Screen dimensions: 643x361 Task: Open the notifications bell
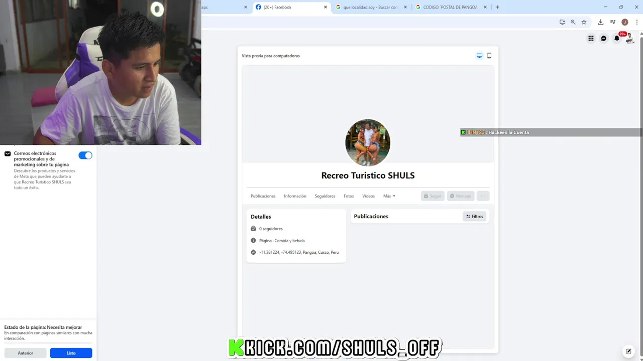[617, 39]
